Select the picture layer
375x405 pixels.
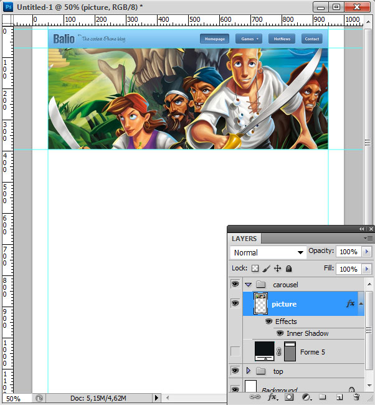(303, 304)
